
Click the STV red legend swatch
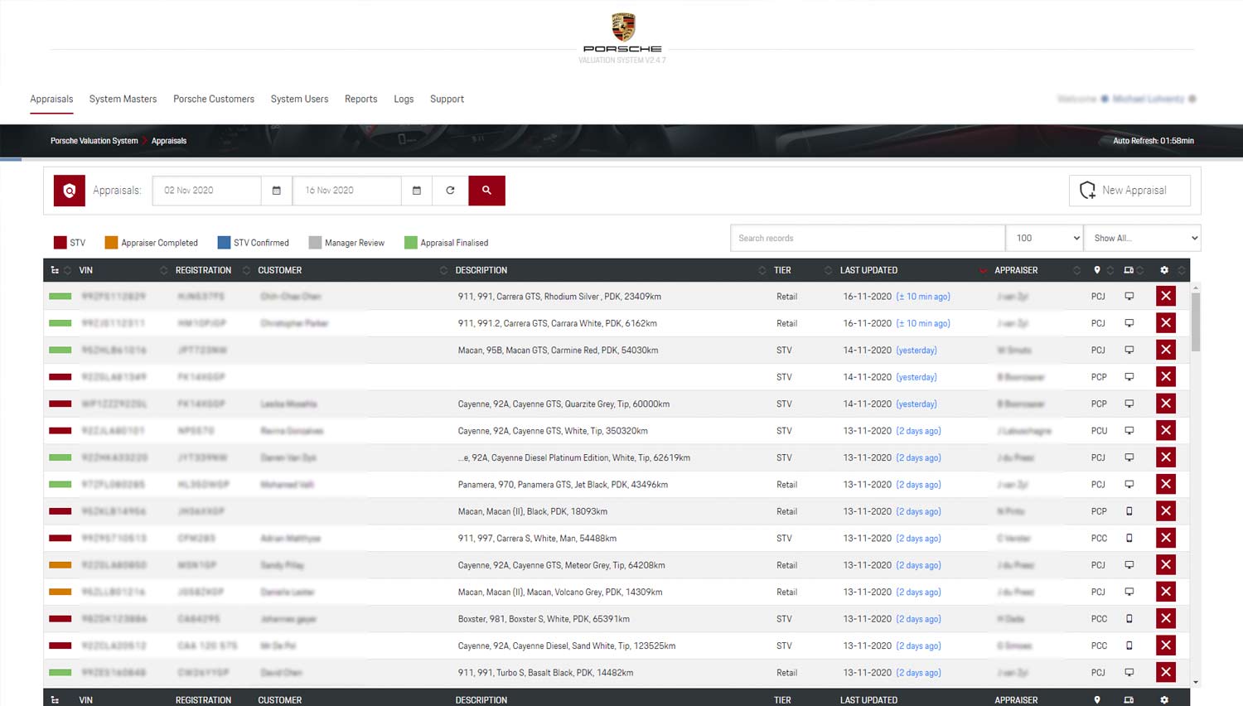point(60,243)
